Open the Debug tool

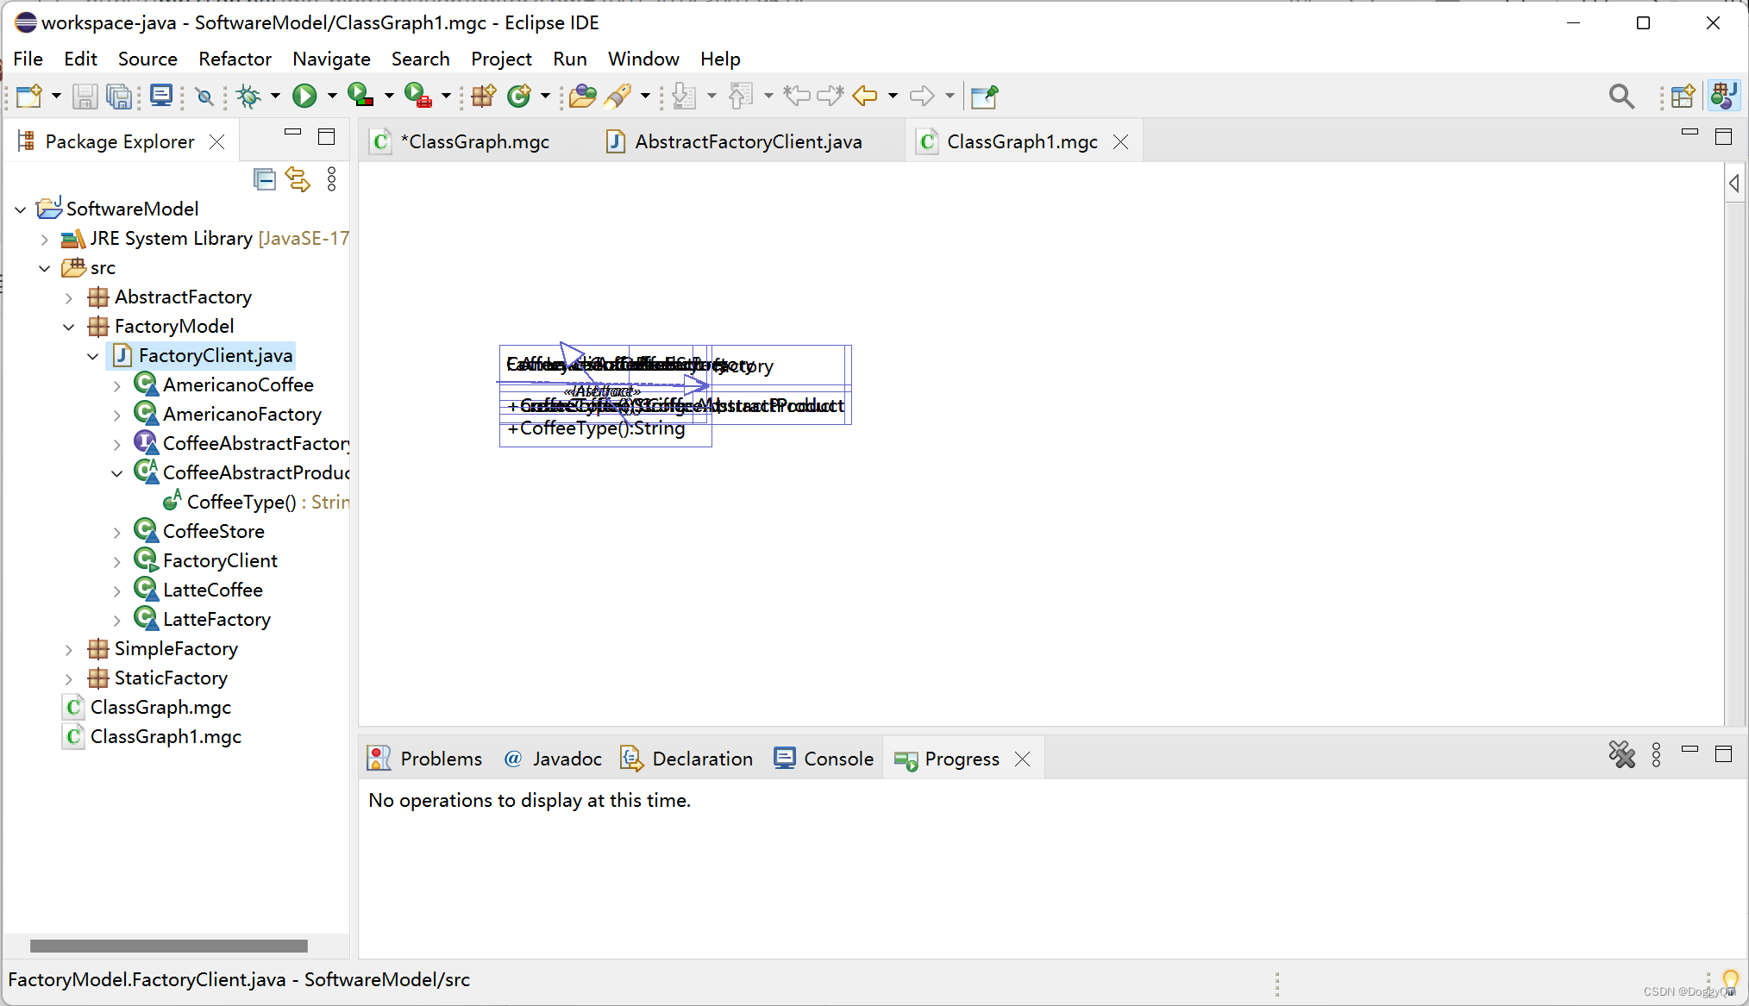tap(249, 96)
